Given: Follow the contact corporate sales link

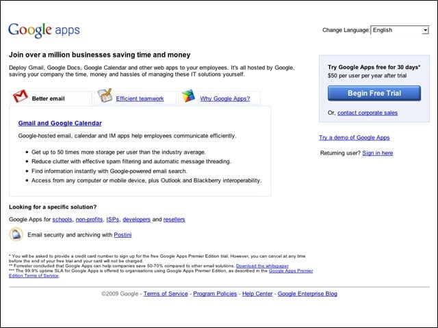Looking at the screenshot, I should pos(368,113).
